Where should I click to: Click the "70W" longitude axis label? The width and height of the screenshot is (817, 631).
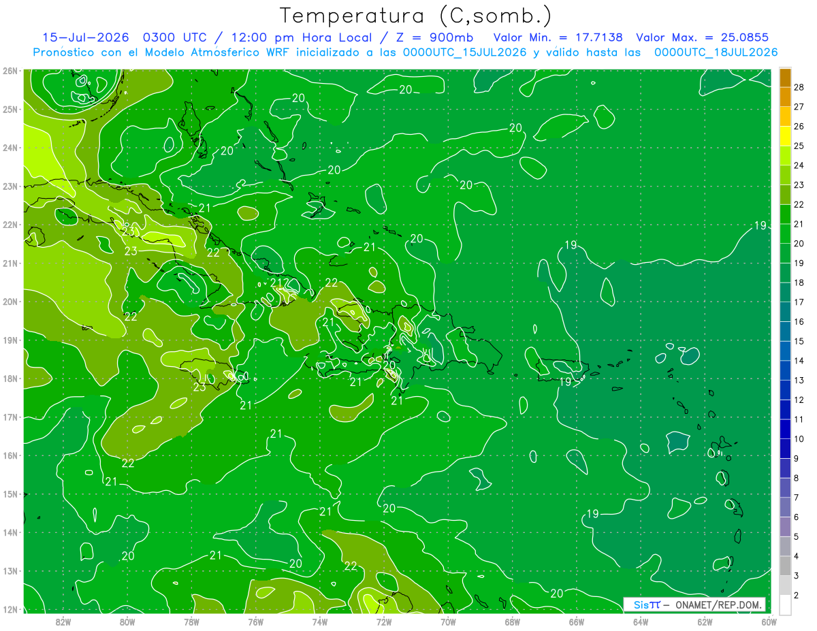[448, 621]
